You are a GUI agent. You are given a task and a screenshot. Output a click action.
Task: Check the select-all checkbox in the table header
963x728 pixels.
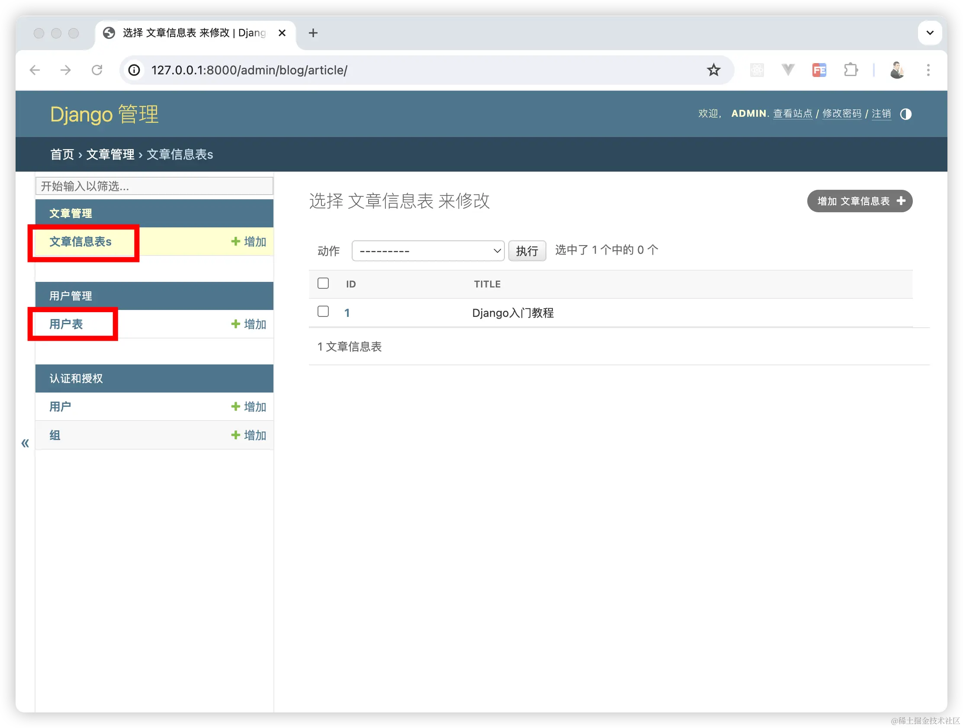[x=323, y=283]
